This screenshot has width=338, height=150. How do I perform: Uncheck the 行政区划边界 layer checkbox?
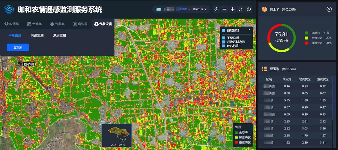click(223, 42)
